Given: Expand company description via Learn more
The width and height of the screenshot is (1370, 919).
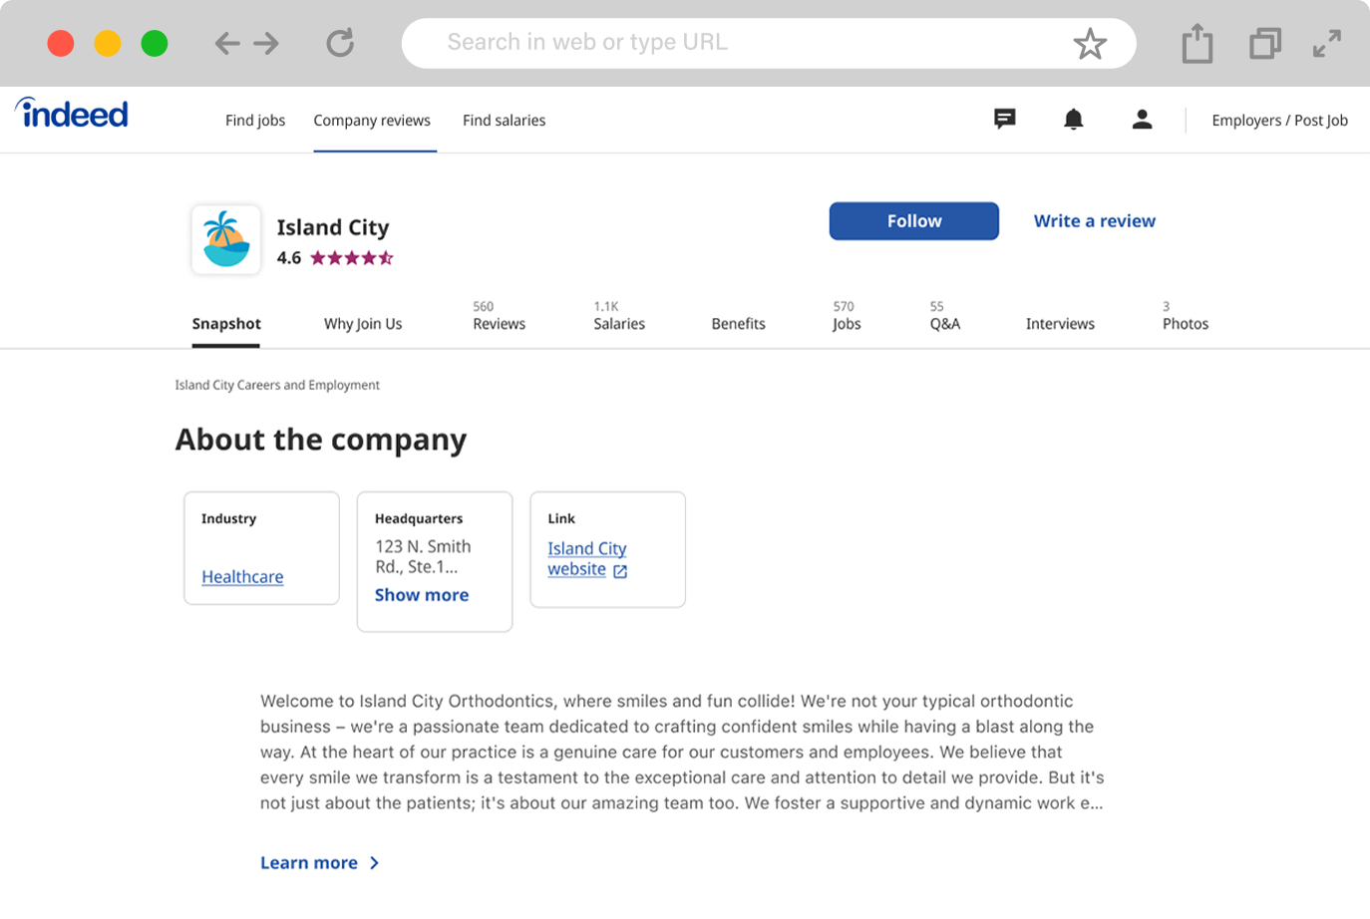Looking at the screenshot, I should tap(309, 862).
